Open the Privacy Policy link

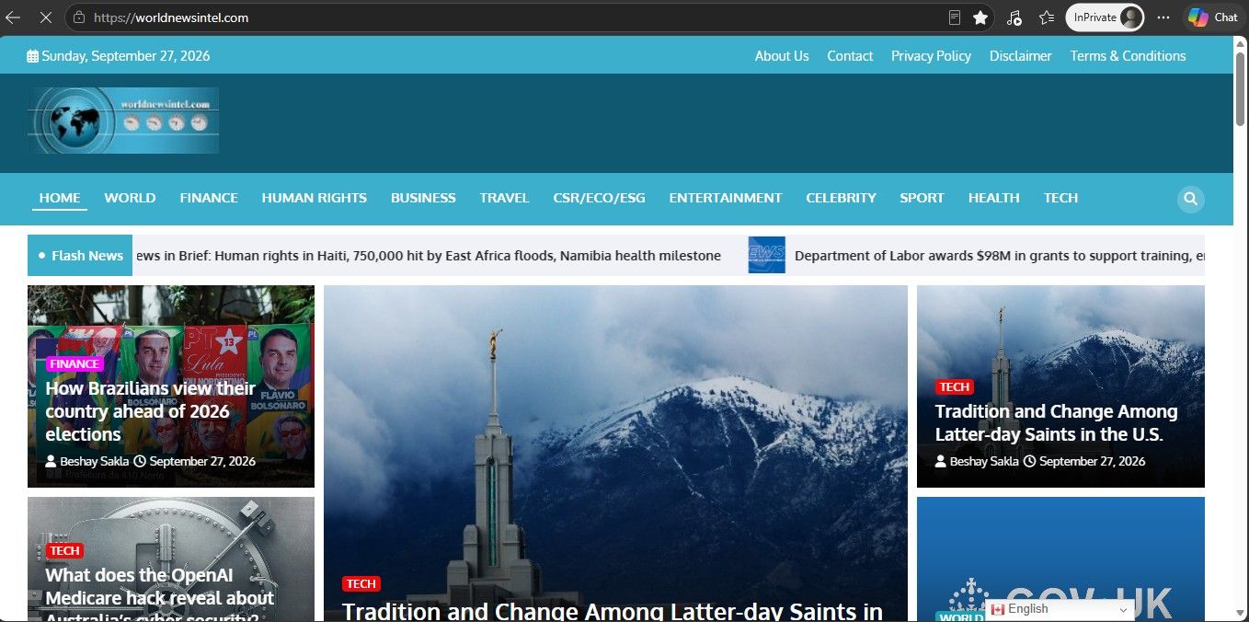tap(931, 56)
